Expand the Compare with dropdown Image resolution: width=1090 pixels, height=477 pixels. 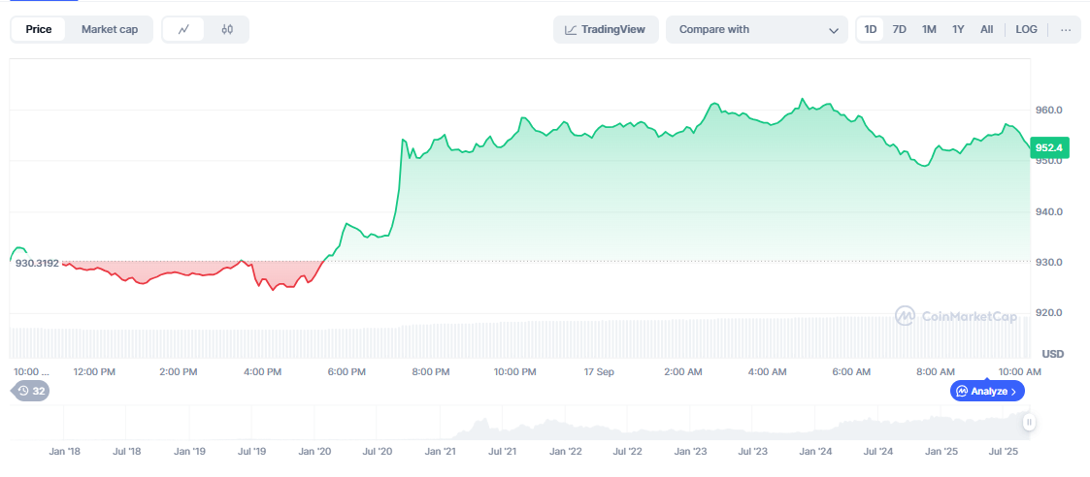pos(756,29)
